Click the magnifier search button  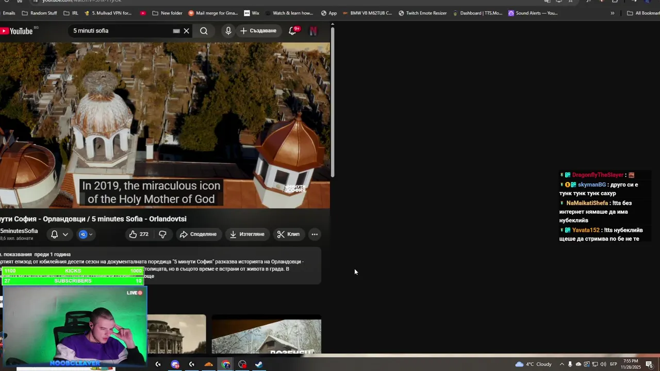(x=204, y=31)
